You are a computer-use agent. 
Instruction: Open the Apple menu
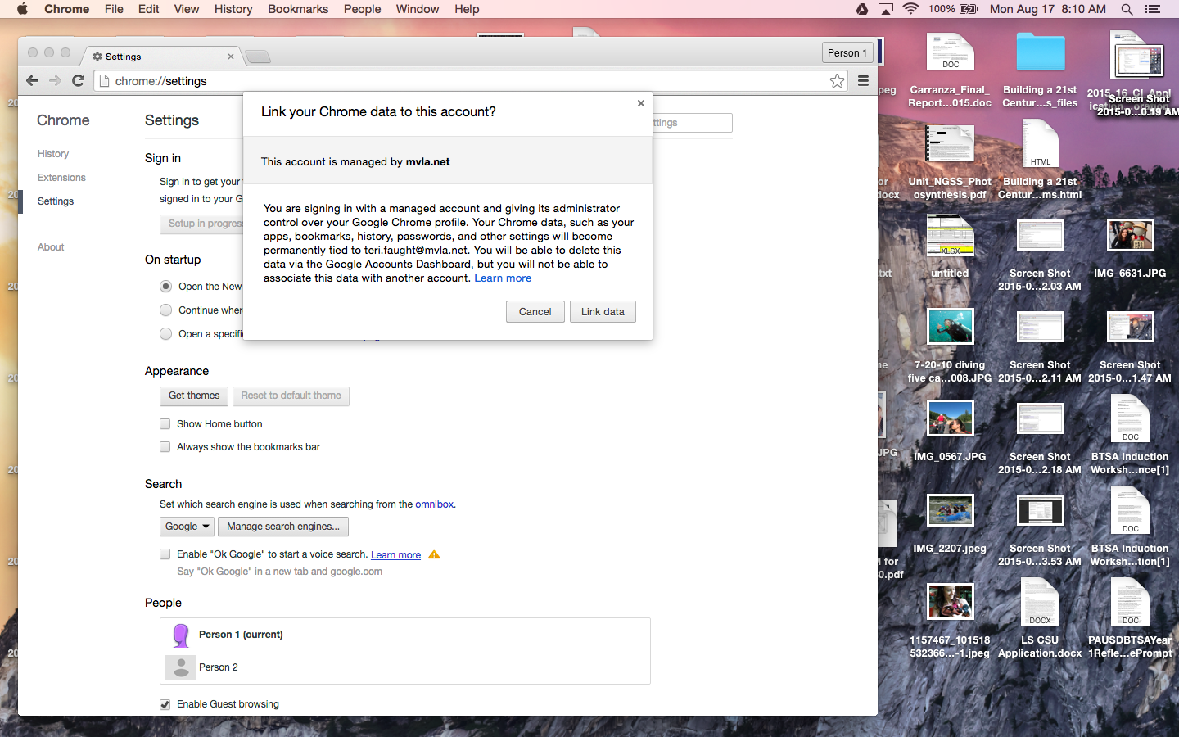(22, 9)
